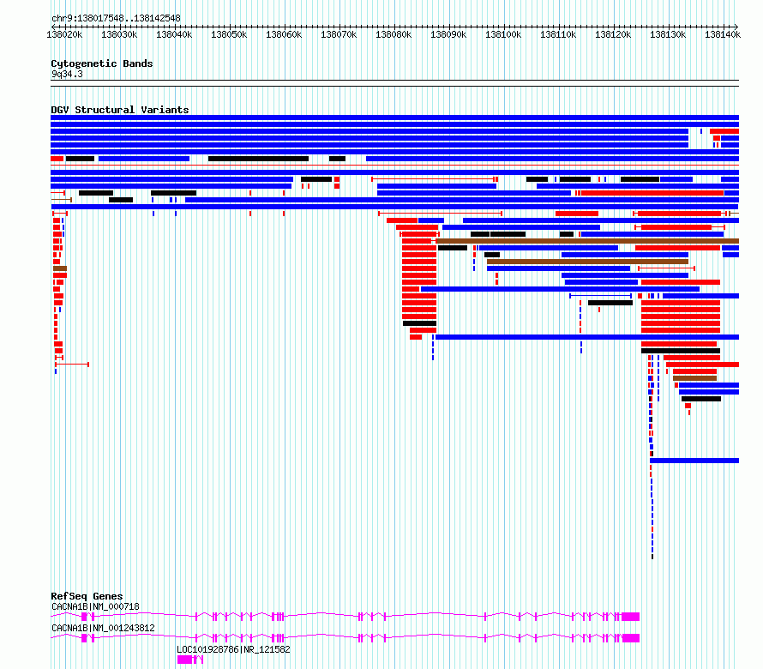Click the large final exon of NM_000718
This screenshot has width=763, height=669.
(631, 617)
